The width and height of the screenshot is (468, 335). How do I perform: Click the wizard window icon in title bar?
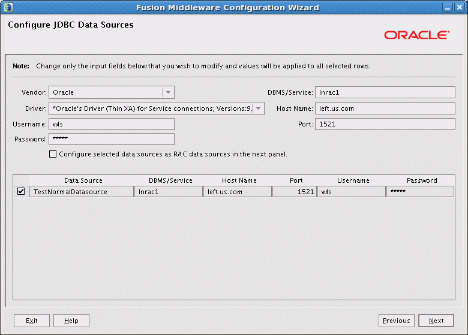(8, 7)
